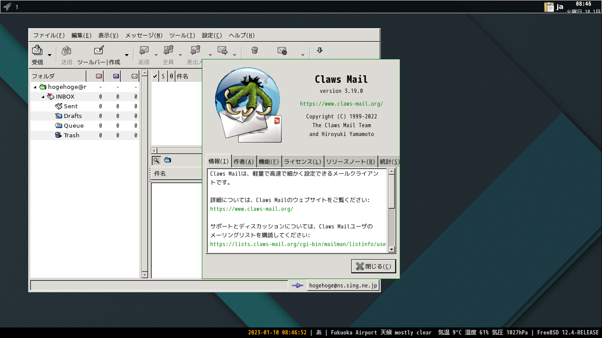Viewport: 602px width, 338px height.
Task: Click the S status column header
Action: [163, 76]
